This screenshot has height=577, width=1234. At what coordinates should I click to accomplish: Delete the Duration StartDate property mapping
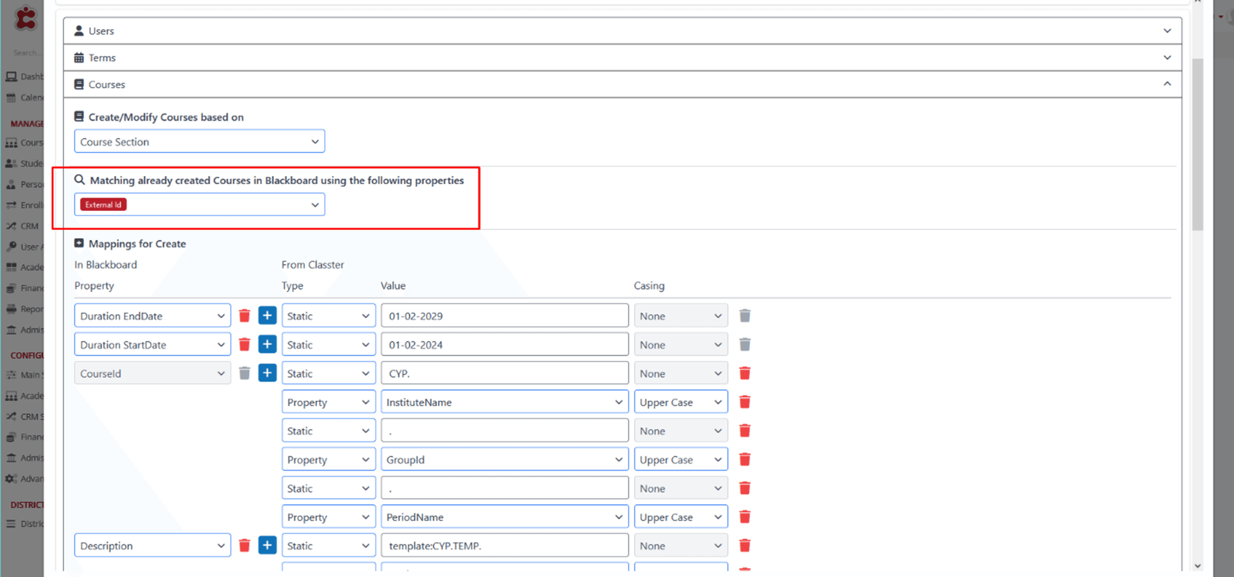tap(244, 344)
